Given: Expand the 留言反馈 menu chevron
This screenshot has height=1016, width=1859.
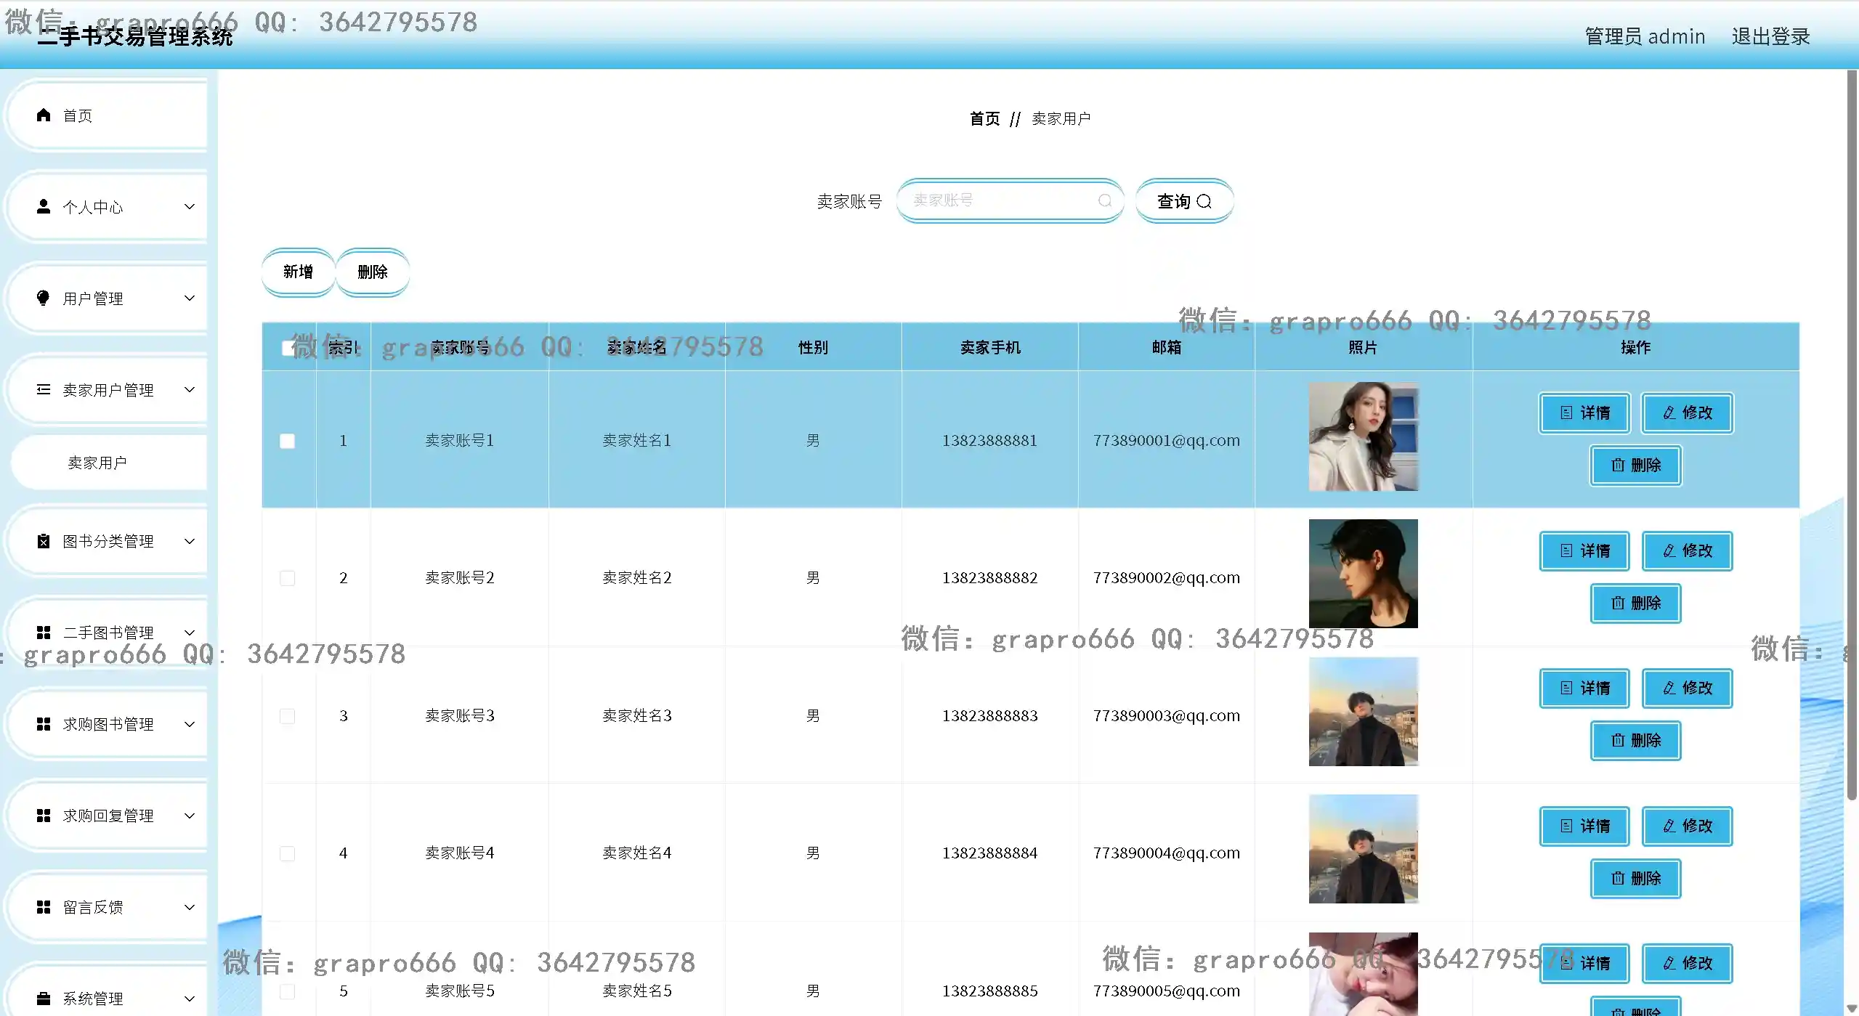Looking at the screenshot, I should click(190, 907).
